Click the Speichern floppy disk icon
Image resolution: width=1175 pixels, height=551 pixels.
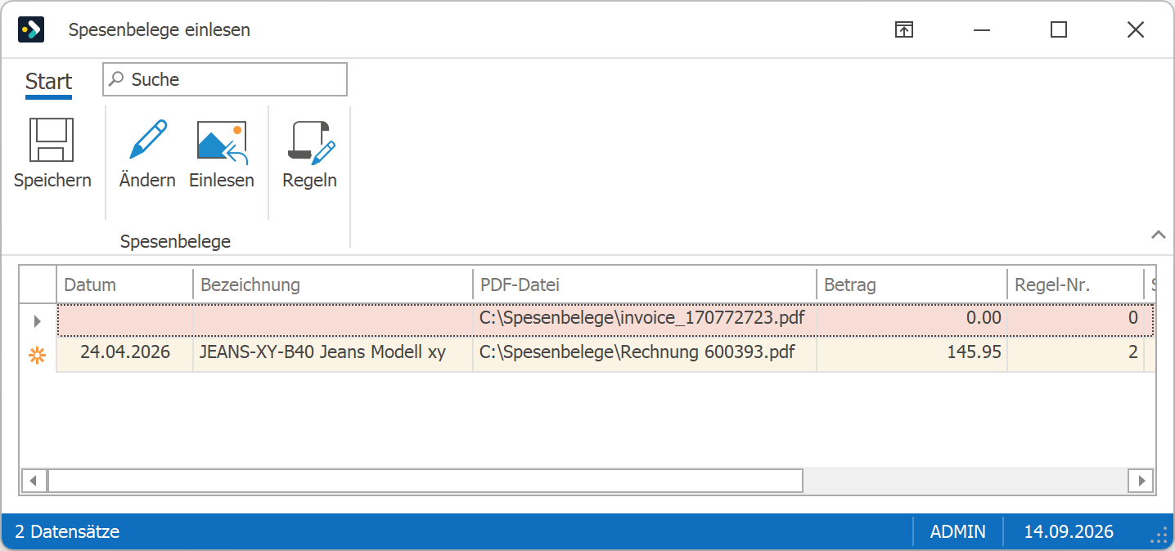click(52, 140)
